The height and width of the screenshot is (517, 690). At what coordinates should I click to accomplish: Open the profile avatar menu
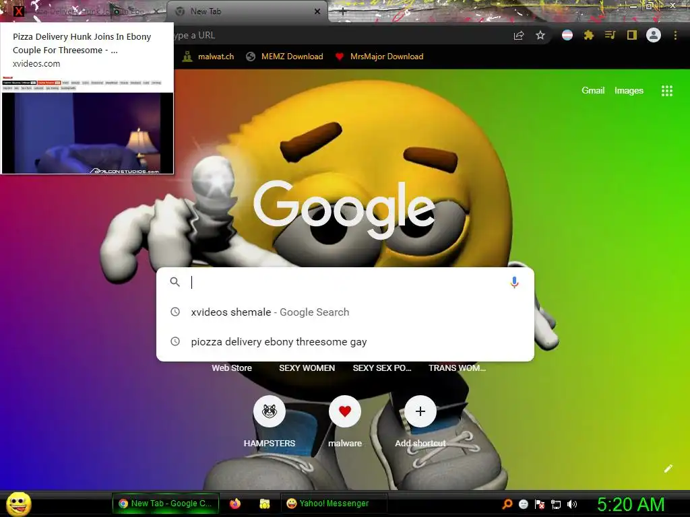pyautogui.click(x=654, y=35)
